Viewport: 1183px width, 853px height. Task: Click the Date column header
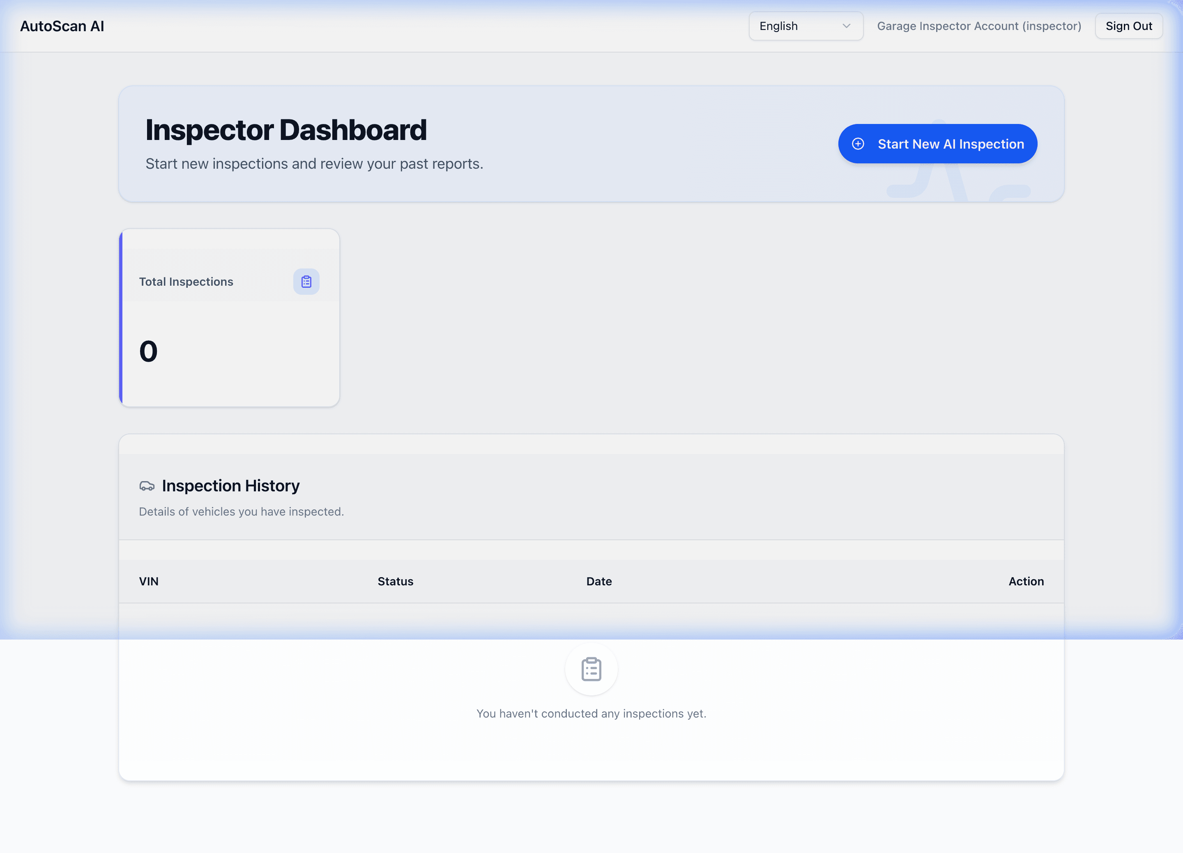pyautogui.click(x=599, y=581)
